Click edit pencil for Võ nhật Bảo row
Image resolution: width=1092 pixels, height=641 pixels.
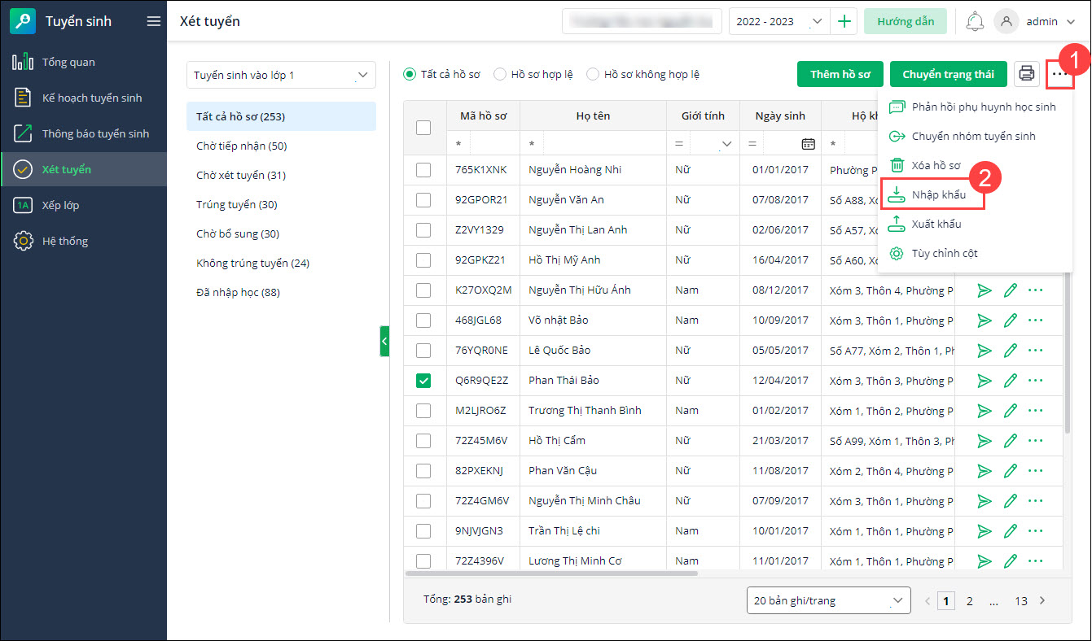(1011, 320)
